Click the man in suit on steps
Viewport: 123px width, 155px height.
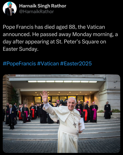pos(11,117)
